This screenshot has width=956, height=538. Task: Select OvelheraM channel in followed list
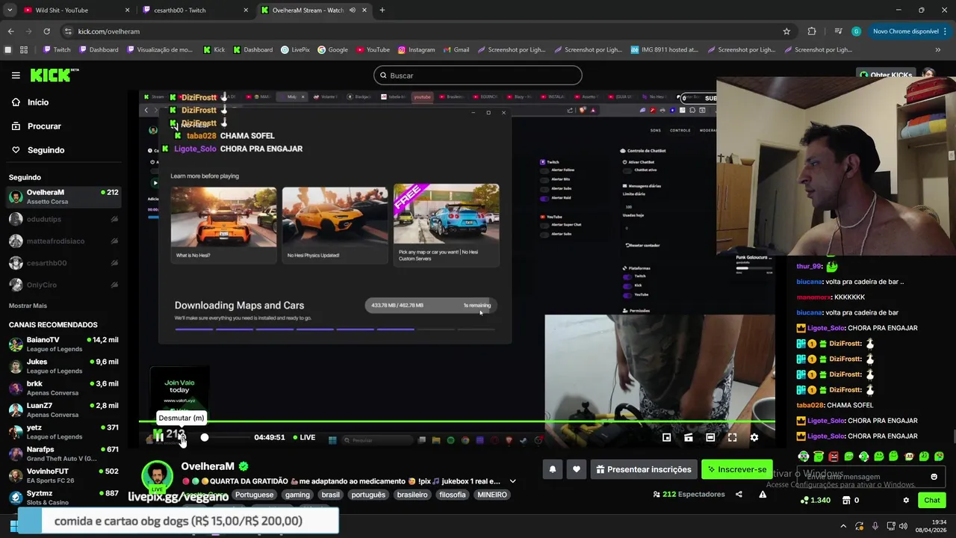coord(63,197)
